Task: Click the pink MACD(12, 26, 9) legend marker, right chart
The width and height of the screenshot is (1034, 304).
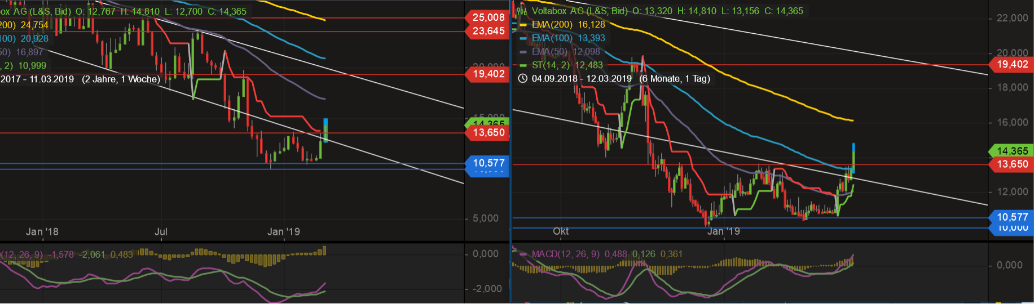Action: pyautogui.click(x=523, y=254)
